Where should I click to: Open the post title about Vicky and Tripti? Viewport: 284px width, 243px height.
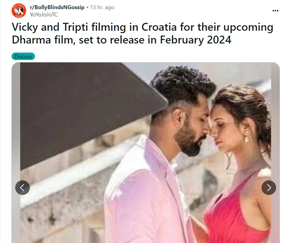142,33
